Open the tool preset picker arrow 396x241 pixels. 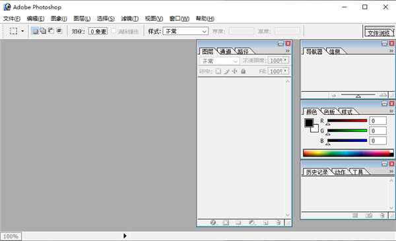pos(22,31)
